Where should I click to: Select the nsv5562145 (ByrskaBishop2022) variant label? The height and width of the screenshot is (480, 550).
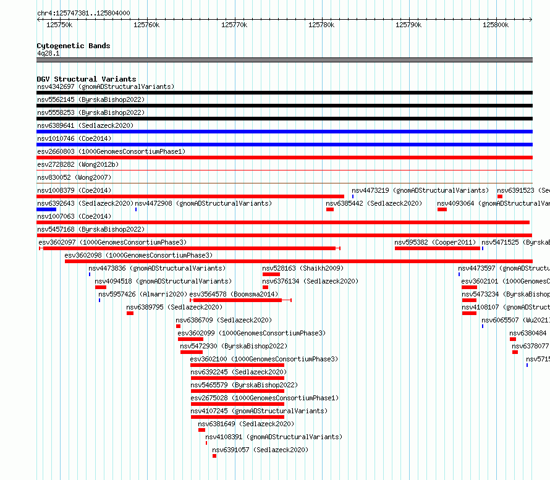(x=91, y=99)
